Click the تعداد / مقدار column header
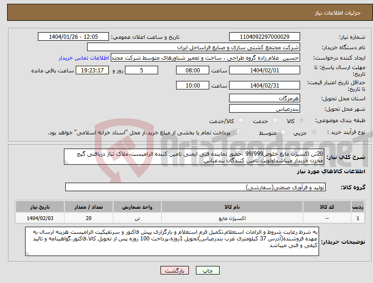 [x=89, y=207]
